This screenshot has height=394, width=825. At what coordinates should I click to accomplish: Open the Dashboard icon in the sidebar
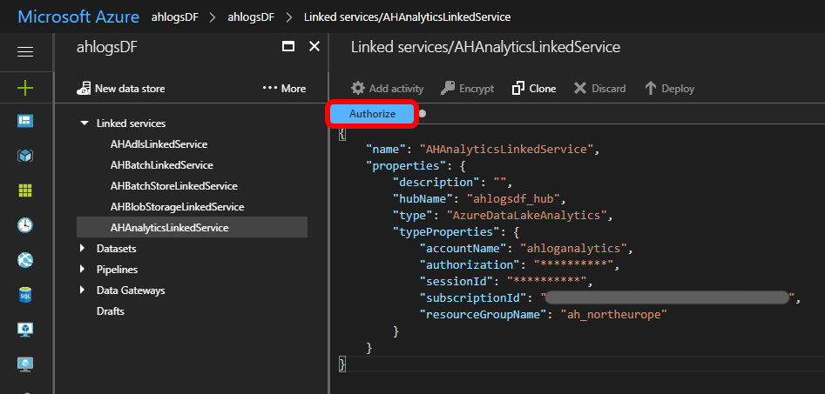25,122
